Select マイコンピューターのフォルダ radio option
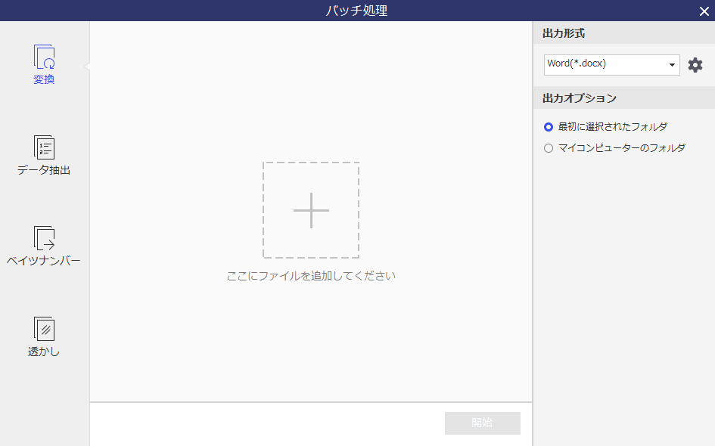 coord(549,148)
